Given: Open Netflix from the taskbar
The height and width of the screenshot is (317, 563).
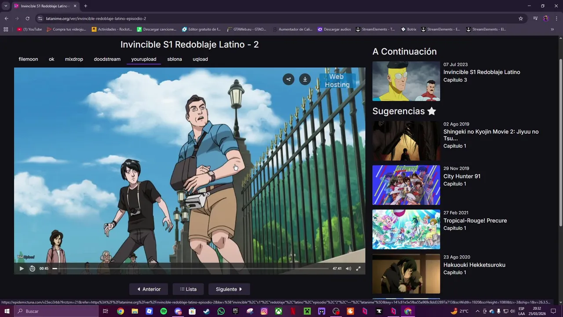Looking at the screenshot, I should pos(293,311).
